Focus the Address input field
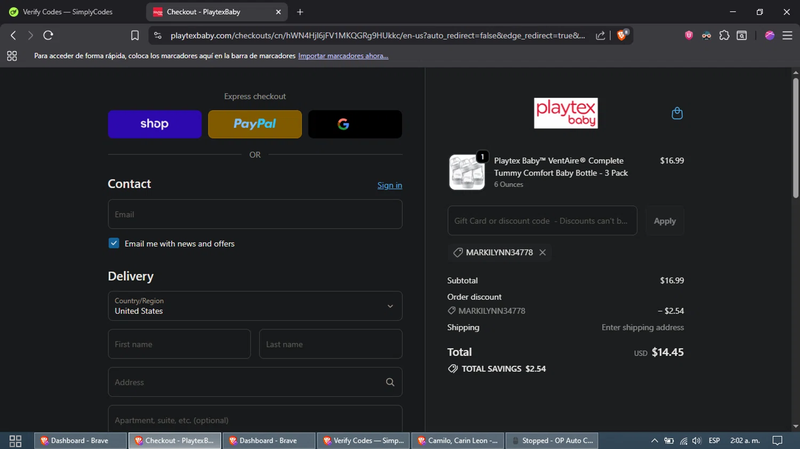 [255, 382]
